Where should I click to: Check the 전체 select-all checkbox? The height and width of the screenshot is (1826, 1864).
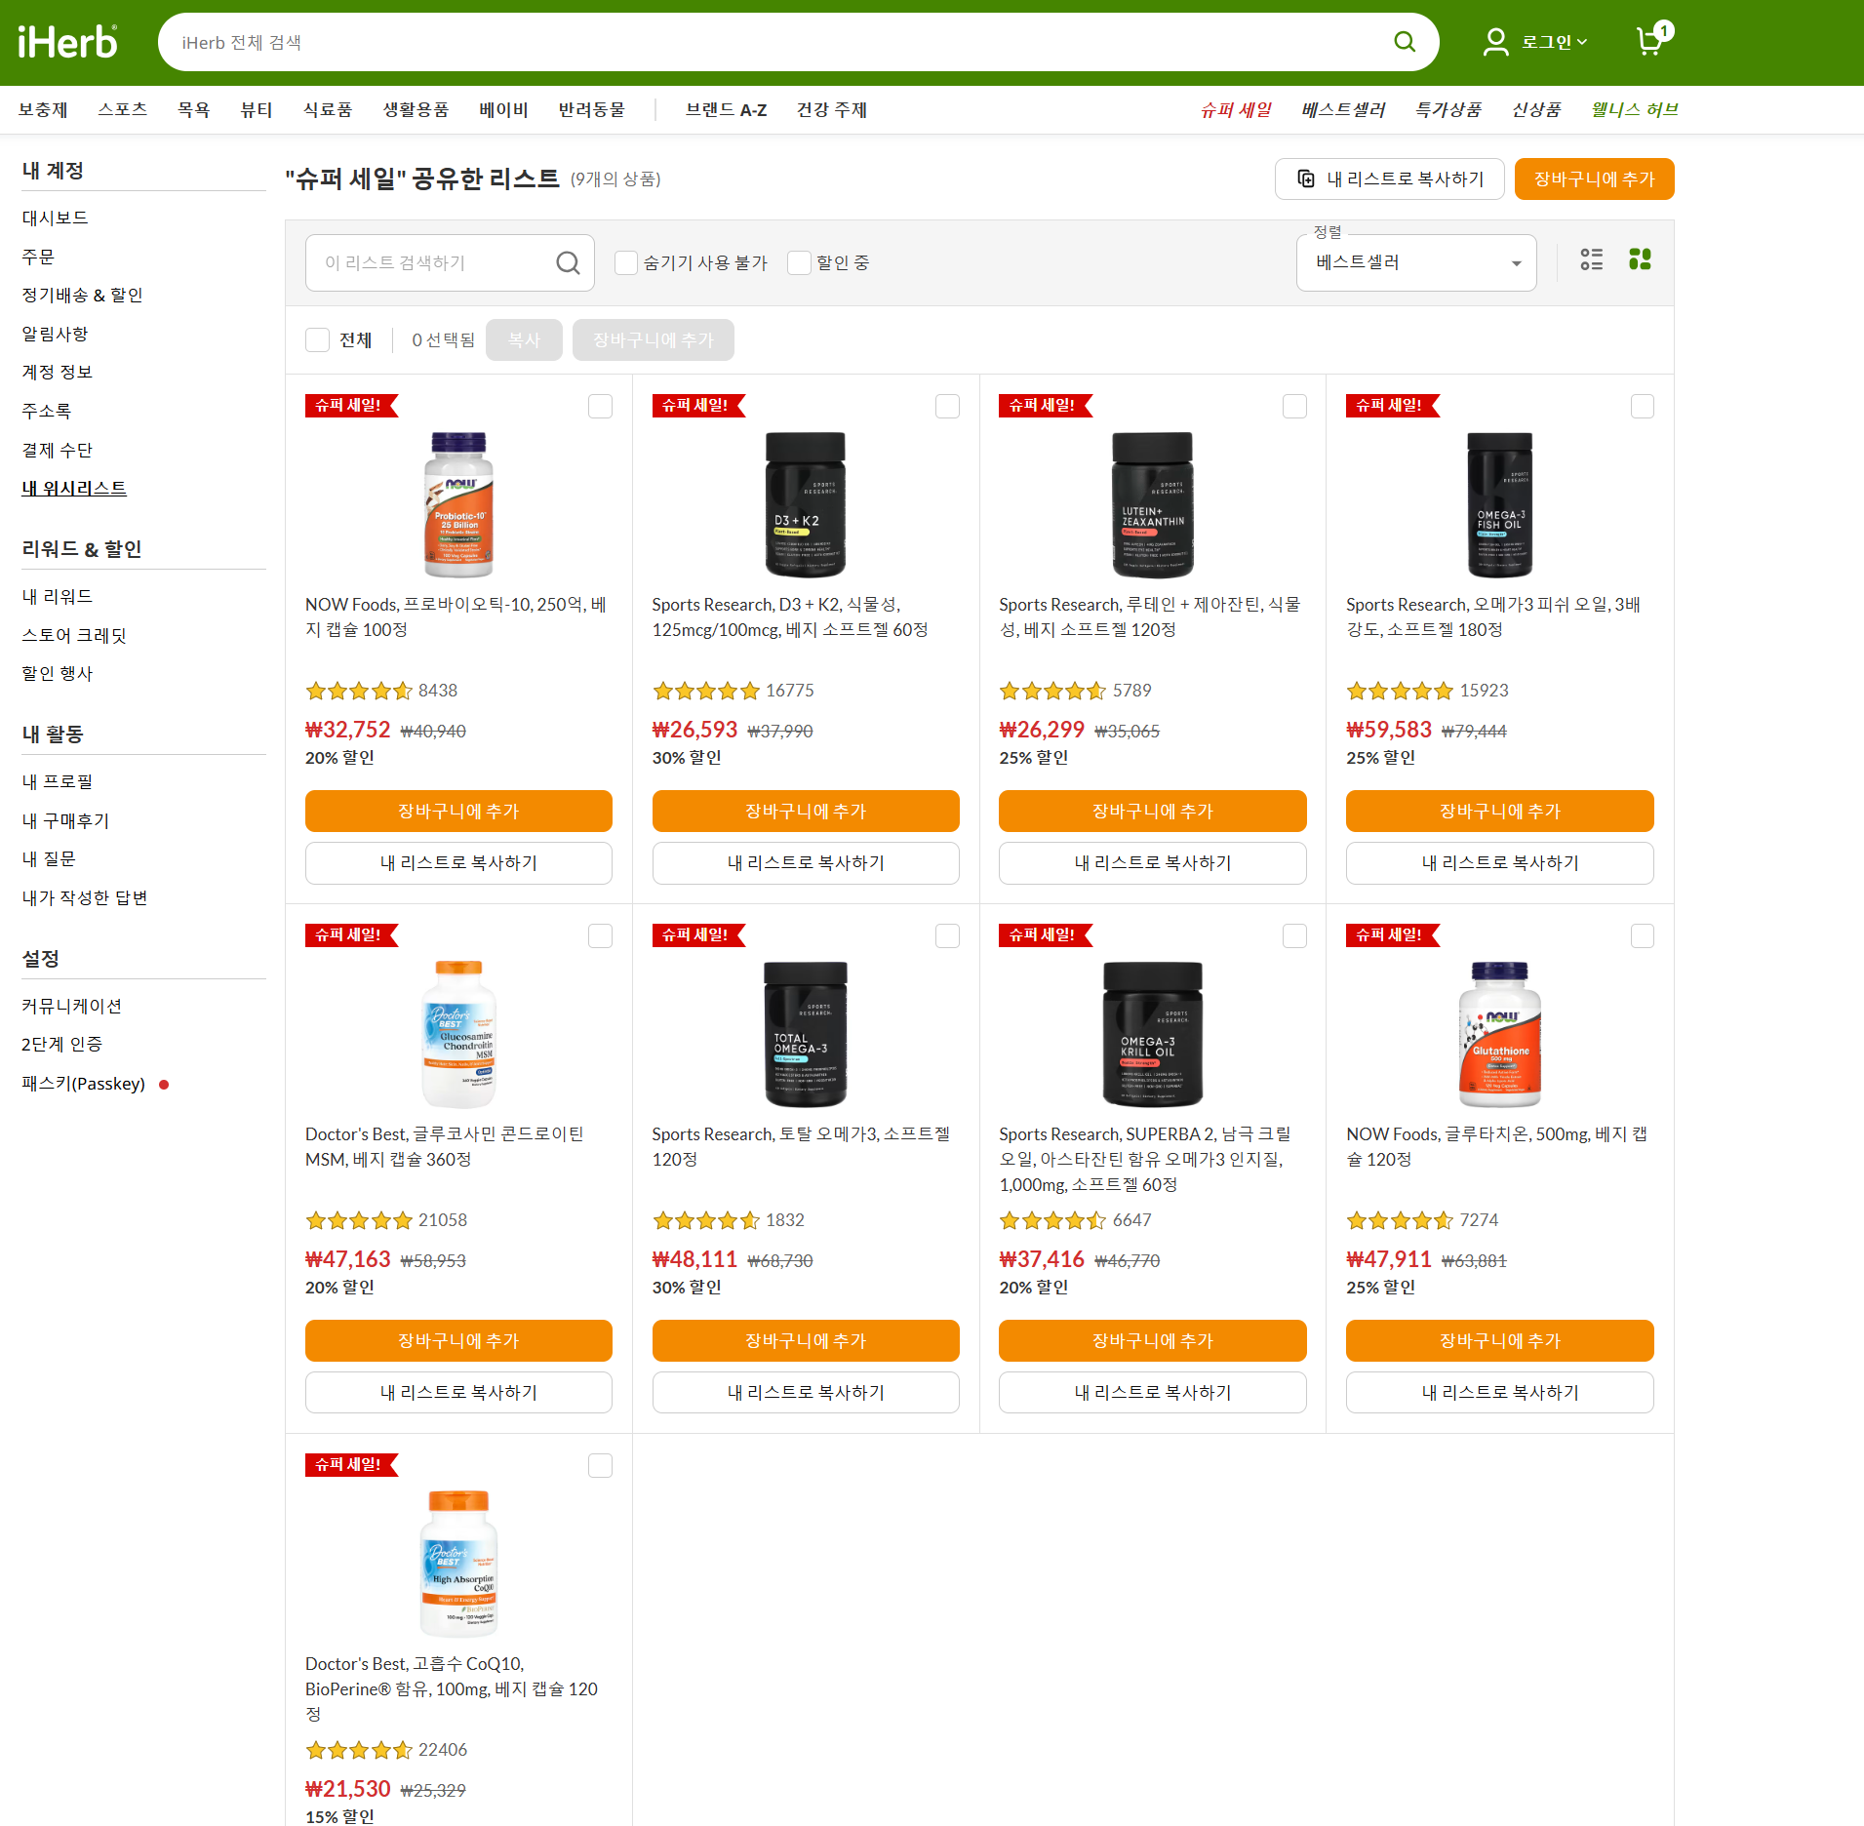tap(317, 340)
